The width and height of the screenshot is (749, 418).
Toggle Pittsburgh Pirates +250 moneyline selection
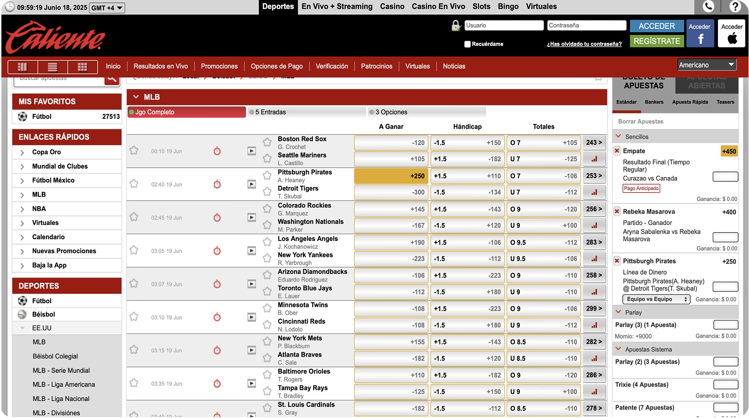(x=391, y=176)
